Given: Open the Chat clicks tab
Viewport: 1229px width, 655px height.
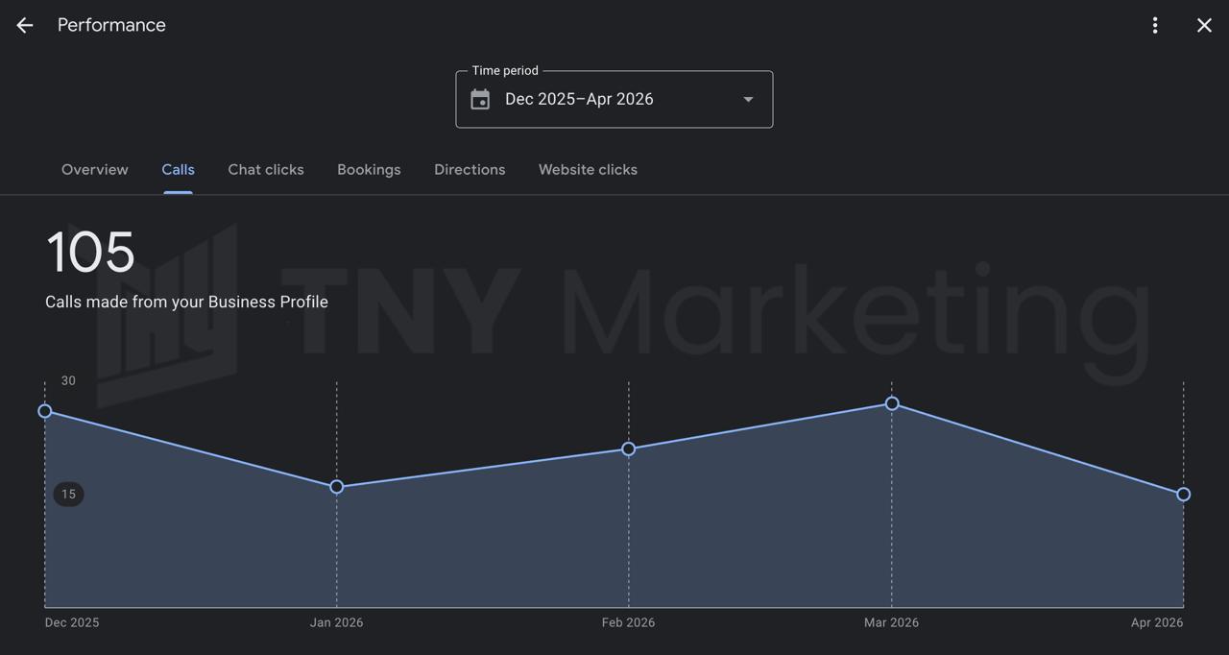Looking at the screenshot, I should 266,169.
